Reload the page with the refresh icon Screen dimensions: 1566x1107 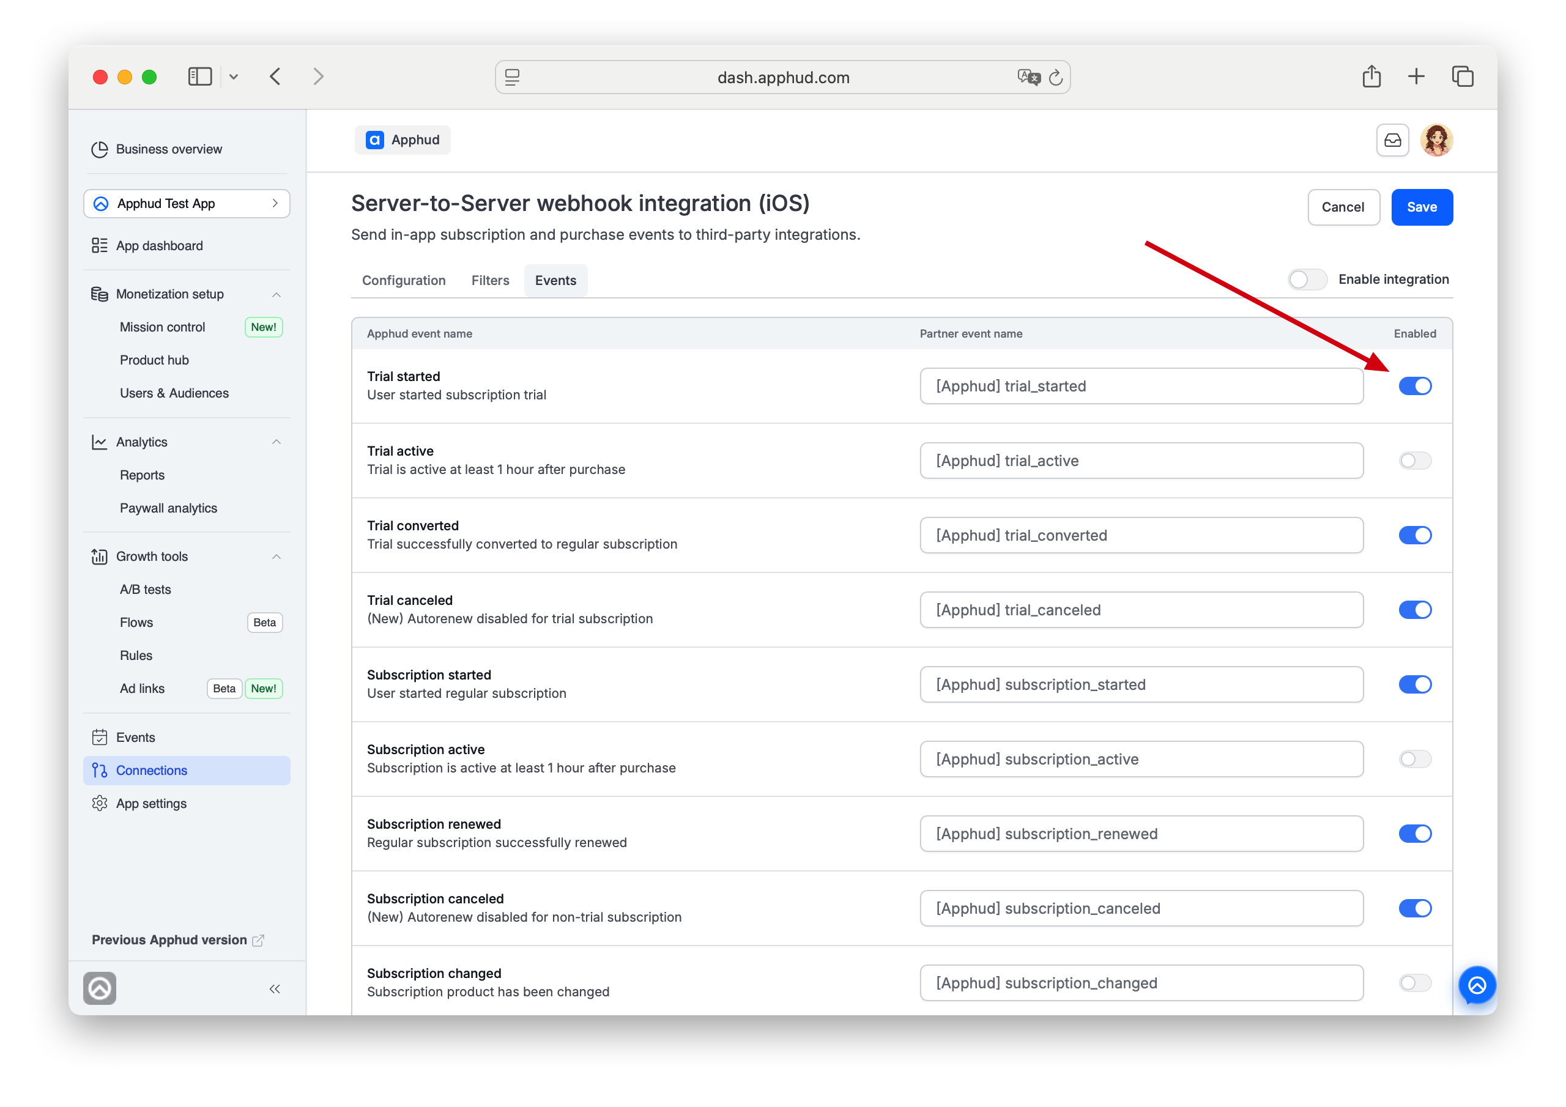[x=1055, y=77]
